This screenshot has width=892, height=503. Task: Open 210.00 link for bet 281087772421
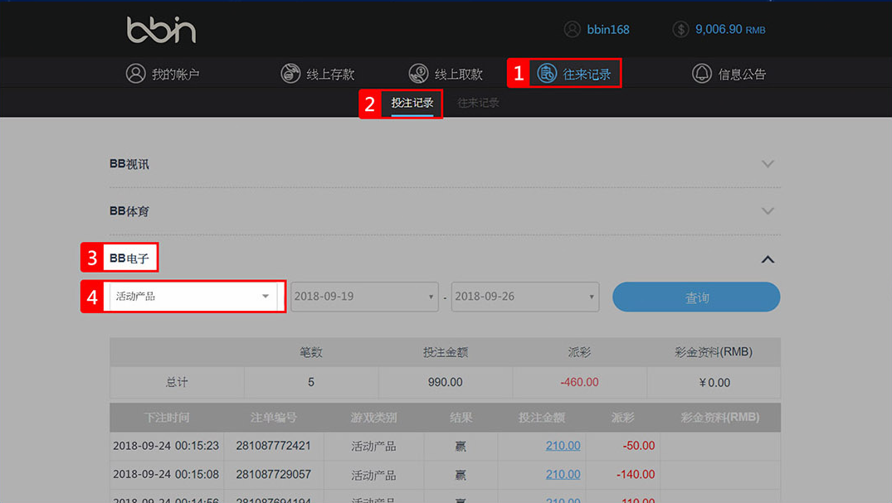pyautogui.click(x=563, y=446)
